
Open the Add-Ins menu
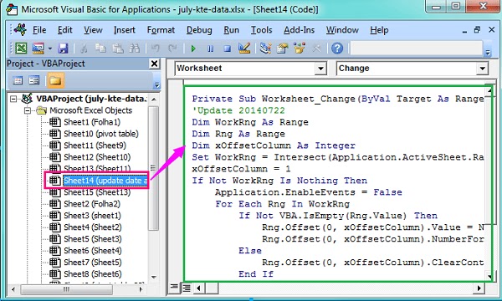point(299,30)
